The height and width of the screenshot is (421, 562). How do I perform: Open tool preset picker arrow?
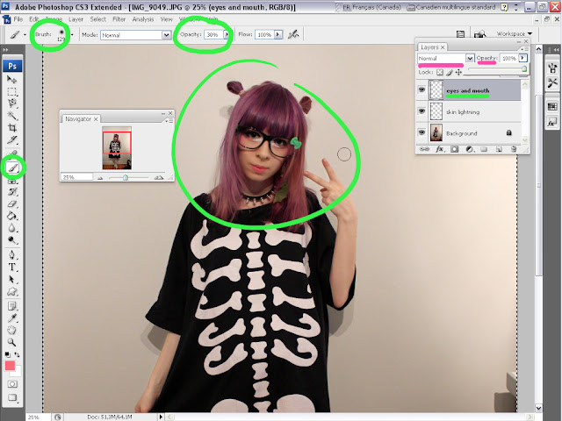coord(25,35)
